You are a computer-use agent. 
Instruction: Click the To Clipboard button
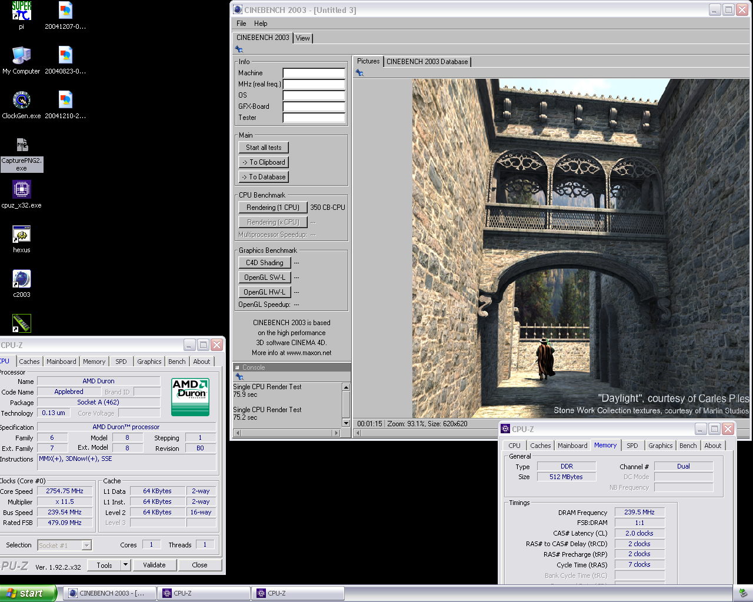[264, 162]
